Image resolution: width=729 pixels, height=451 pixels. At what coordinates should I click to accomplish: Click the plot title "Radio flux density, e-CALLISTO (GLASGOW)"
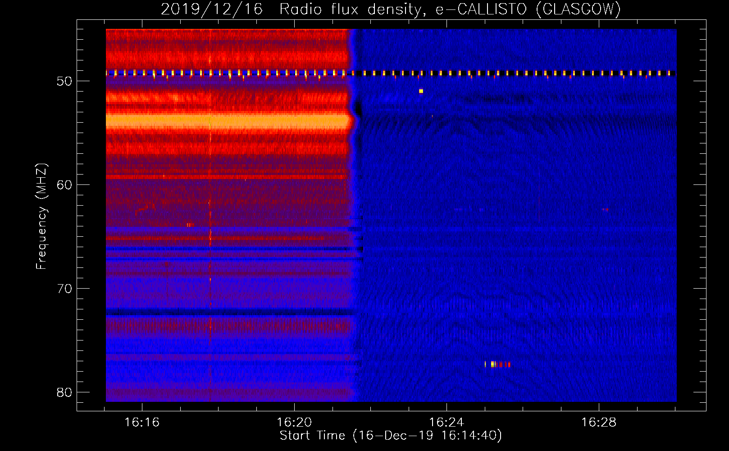(x=450, y=9)
